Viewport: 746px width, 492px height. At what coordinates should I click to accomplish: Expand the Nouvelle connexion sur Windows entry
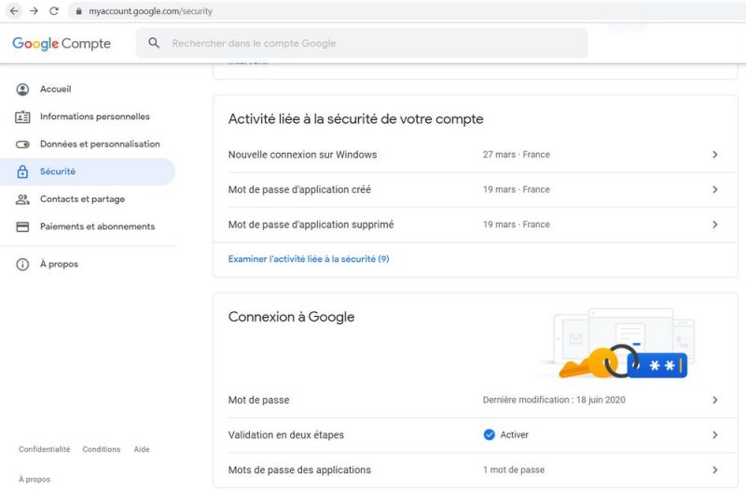tap(714, 155)
